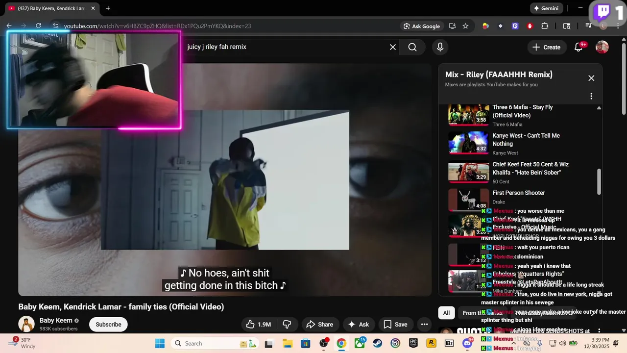The height and width of the screenshot is (353, 627).
Task: Open 7-Zip from the taskbar
Action: (449, 343)
